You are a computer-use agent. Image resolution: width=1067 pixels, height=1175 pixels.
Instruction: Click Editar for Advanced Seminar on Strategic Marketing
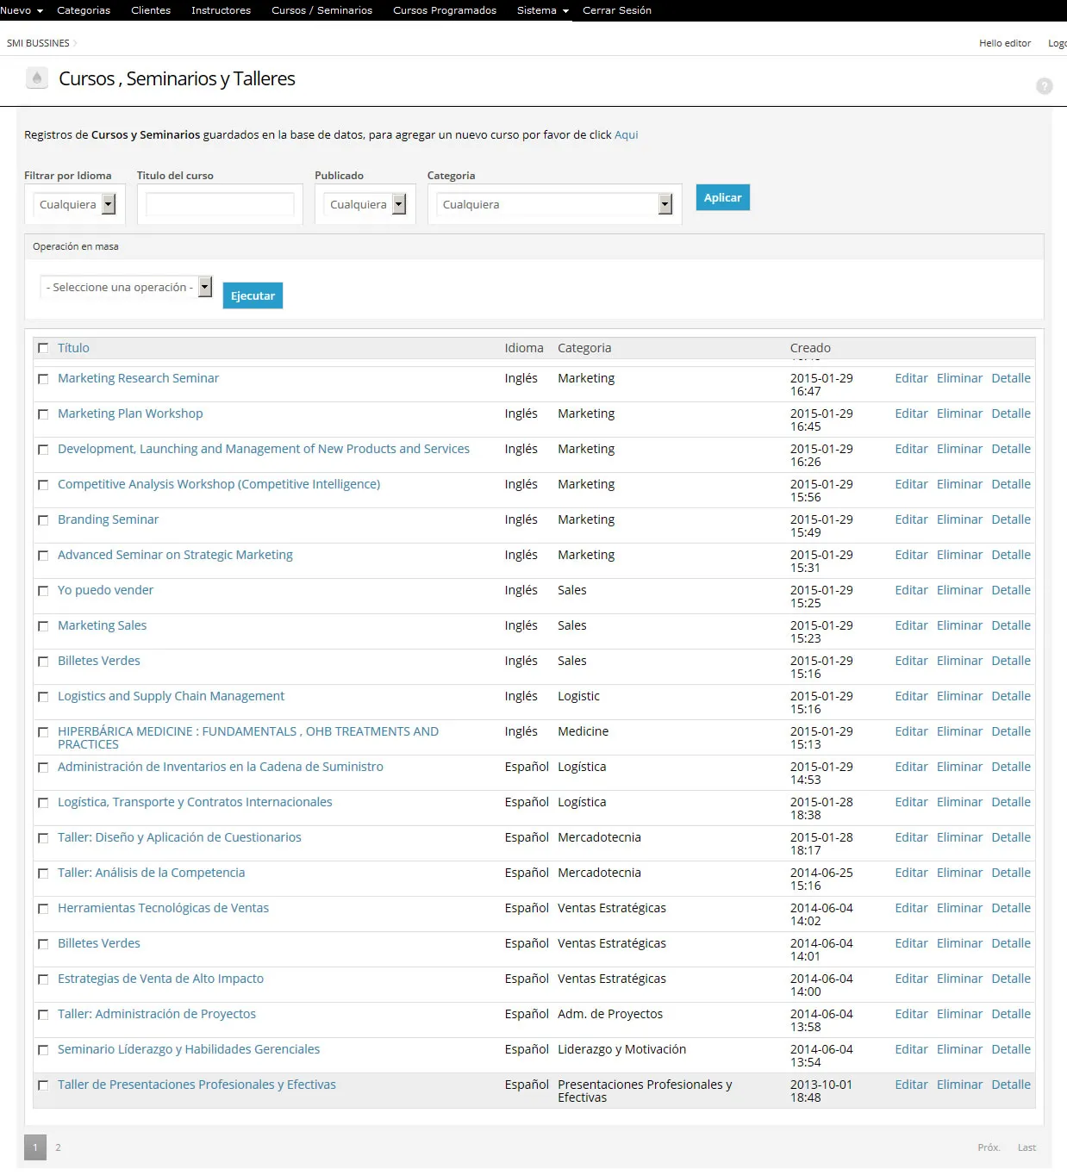pyautogui.click(x=911, y=555)
